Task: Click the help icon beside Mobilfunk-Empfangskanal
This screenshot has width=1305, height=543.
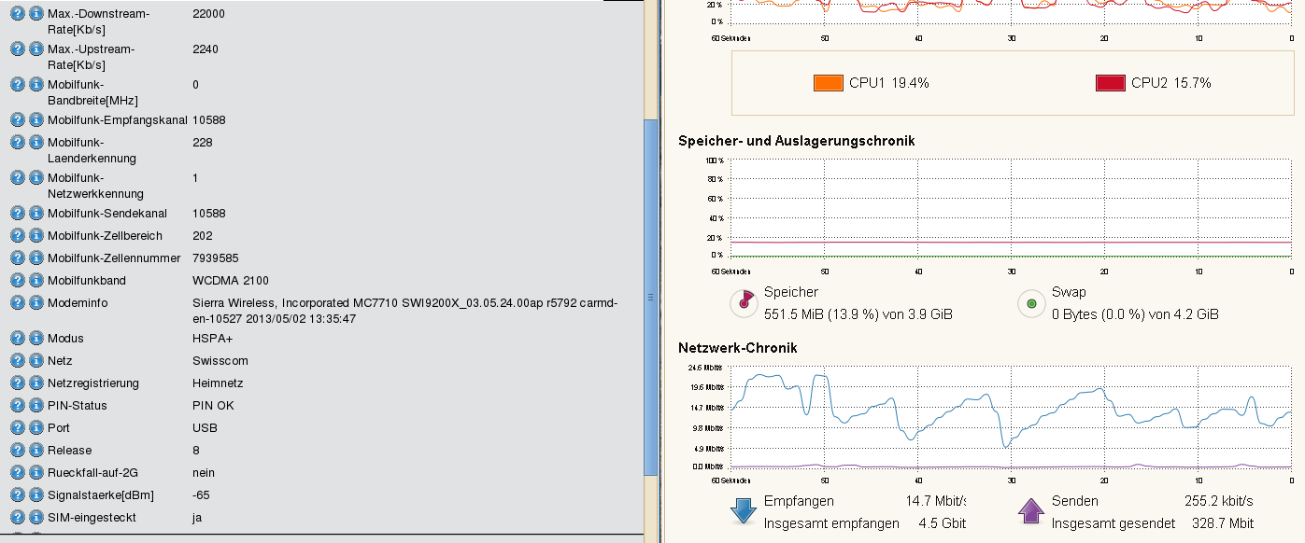Action: tap(18, 119)
